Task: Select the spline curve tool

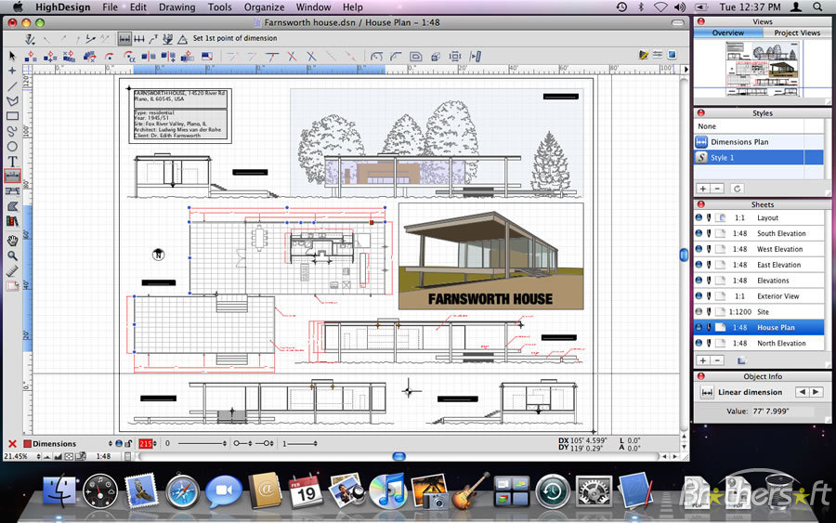Action: click(x=12, y=131)
